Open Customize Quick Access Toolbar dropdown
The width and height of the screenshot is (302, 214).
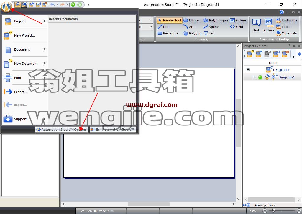(88, 4)
